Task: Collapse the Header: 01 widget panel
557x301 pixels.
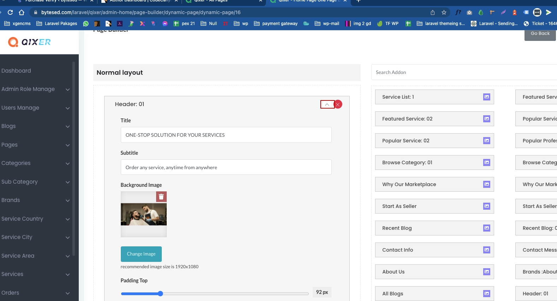Action: tap(327, 104)
